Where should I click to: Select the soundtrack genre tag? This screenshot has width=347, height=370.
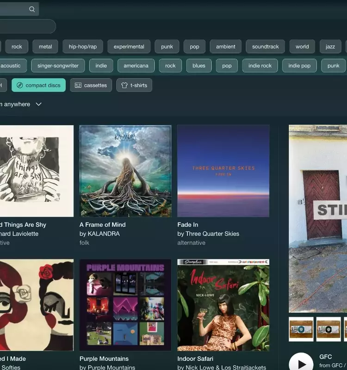(x=265, y=47)
